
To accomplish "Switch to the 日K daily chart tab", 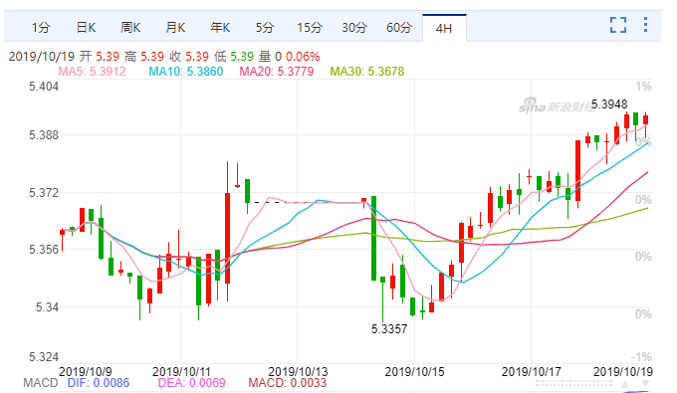I will click(86, 28).
